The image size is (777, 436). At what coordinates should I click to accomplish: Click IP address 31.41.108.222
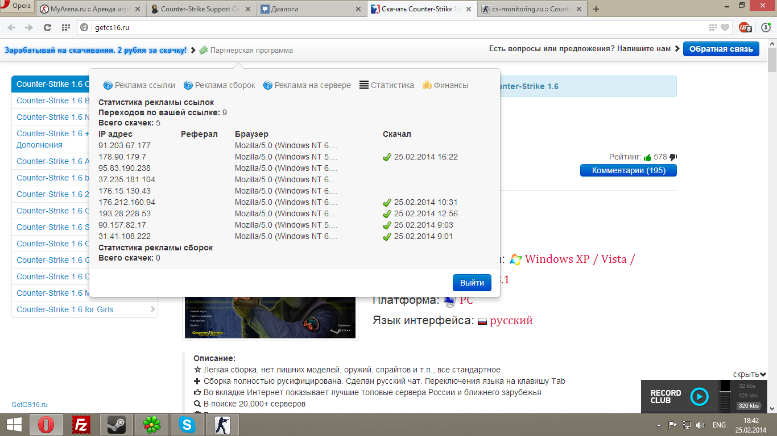click(125, 236)
